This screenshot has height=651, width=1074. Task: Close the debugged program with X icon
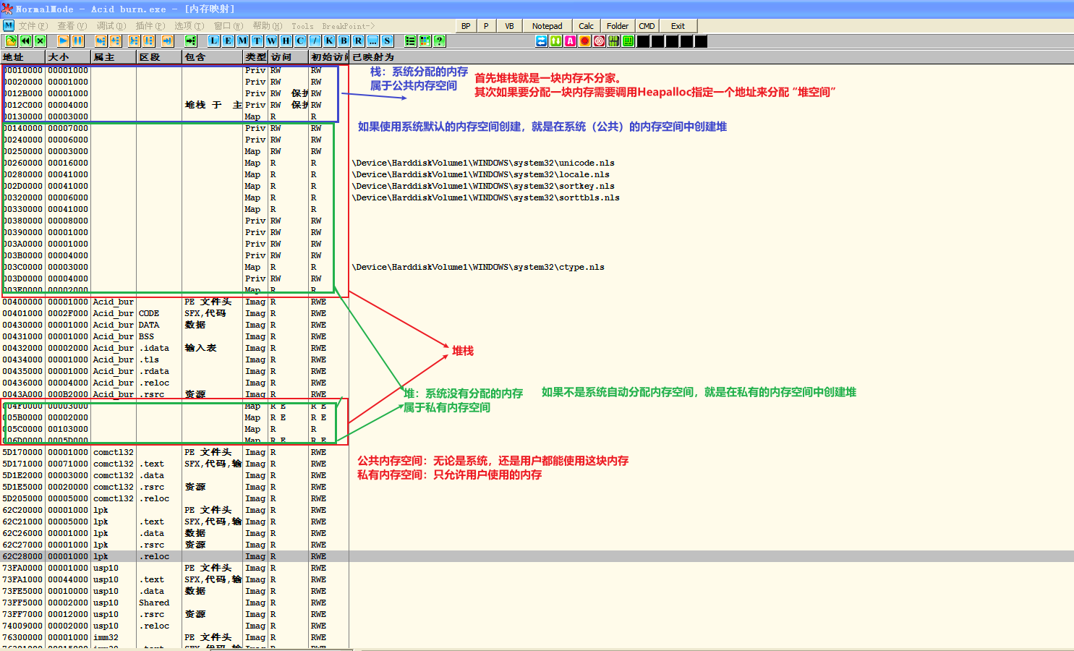tap(40, 41)
